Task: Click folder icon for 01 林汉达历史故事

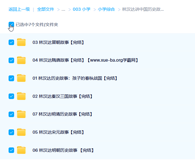Action: point(21,78)
